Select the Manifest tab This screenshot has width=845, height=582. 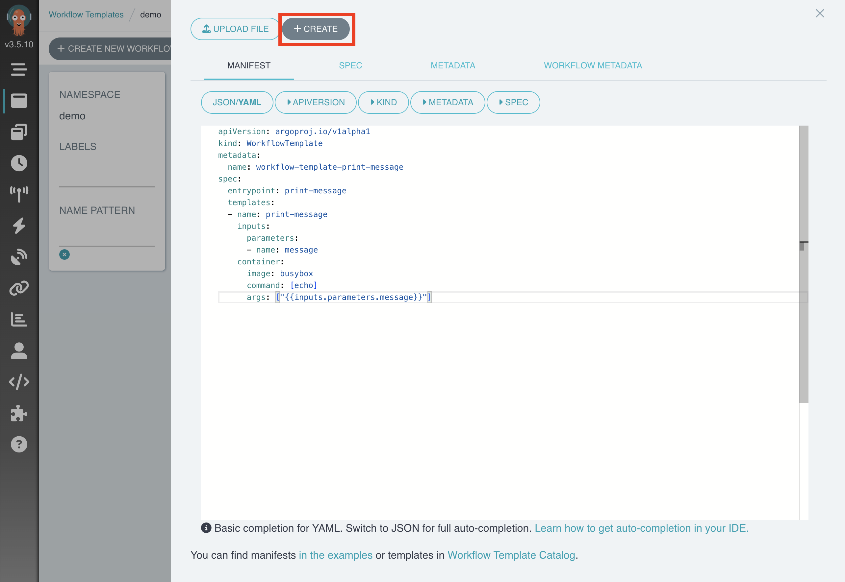(x=249, y=66)
